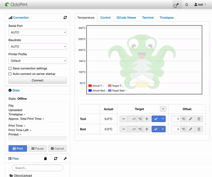Click Target T legend swatch
The image size is (212, 177).
click(x=110, y=86)
